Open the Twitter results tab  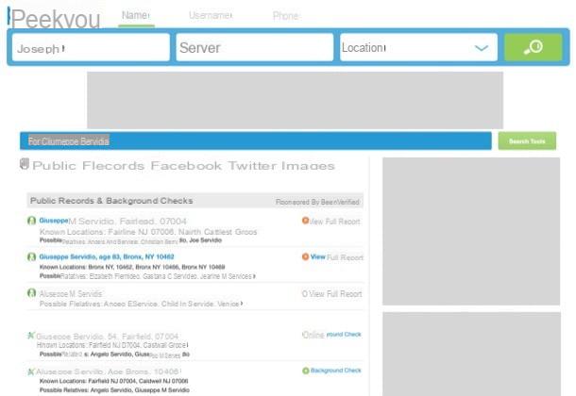[252, 166]
